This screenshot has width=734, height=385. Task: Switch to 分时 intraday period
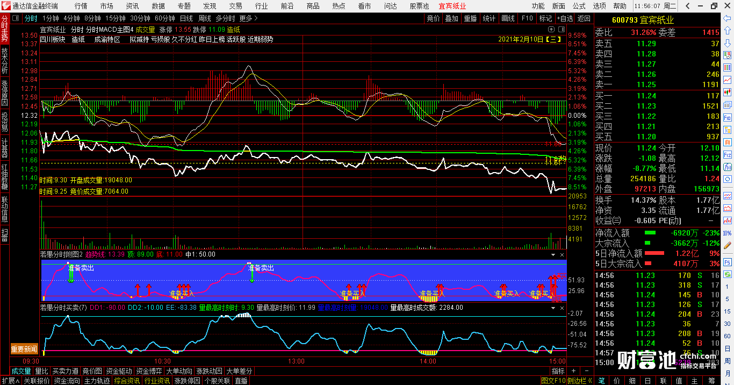(x=31, y=18)
